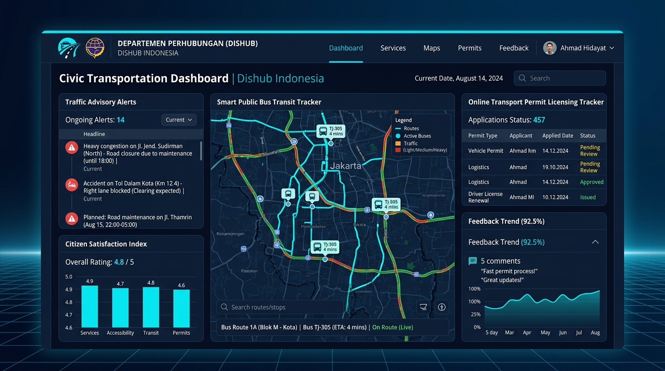Click the red Light/Medium/Heavy legend swatch

point(398,150)
